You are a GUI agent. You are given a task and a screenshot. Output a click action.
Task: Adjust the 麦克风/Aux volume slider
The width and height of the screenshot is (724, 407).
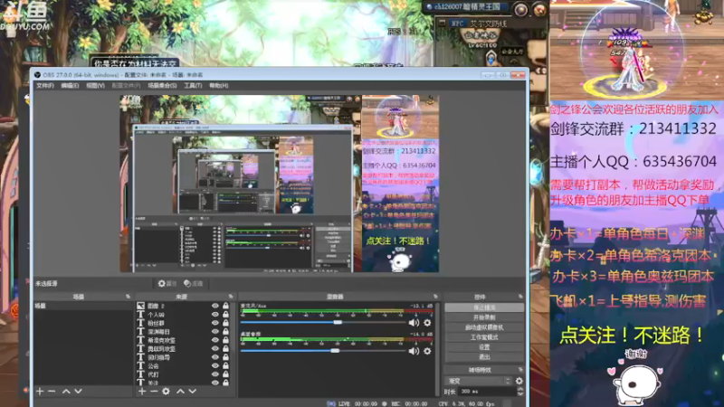pos(323,323)
